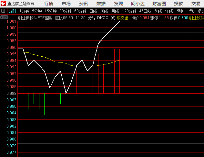Switch to the 5分钟 period tab
Screen dimensions: 204x157
[37, 11]
